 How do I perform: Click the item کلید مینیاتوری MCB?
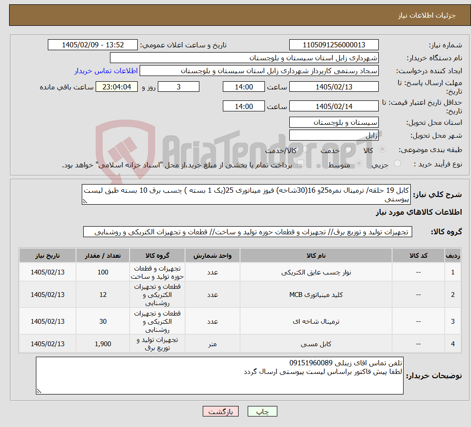(316, 295)
